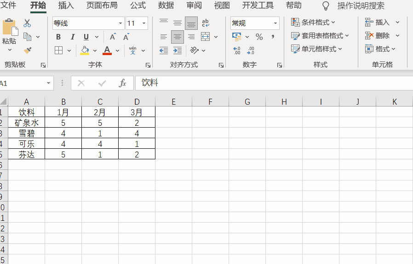Switch to 公式 tab

click(x=138, y=5)
